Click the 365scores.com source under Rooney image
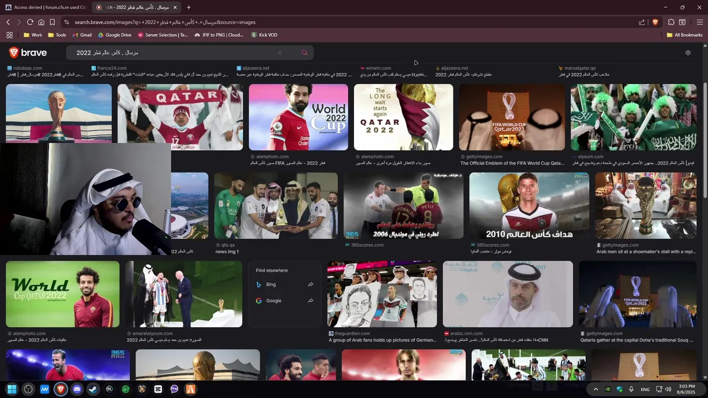708x398 pixels. (367, 245)
